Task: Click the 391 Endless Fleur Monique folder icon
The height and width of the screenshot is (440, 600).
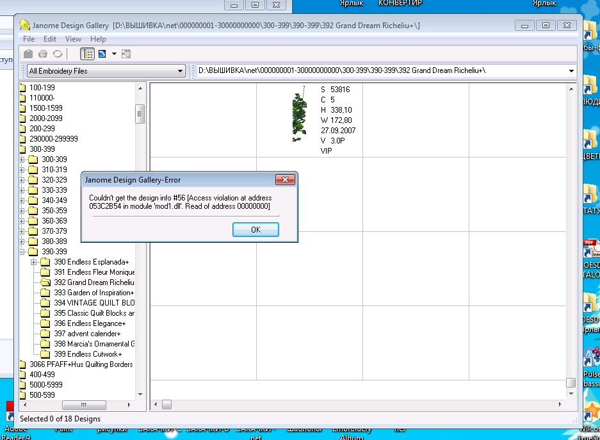Action: click(x=45, y=272)
